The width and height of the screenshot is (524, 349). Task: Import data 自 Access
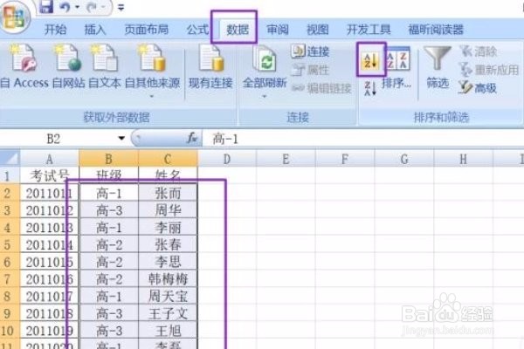click(24, 67)
